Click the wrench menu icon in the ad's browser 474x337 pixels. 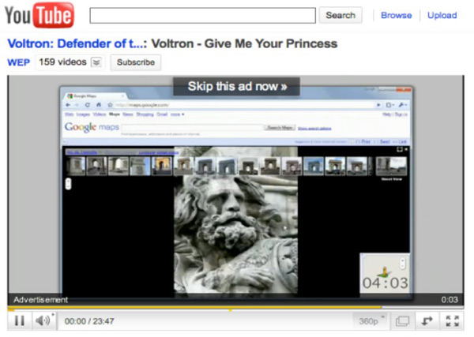coord(403,105)
